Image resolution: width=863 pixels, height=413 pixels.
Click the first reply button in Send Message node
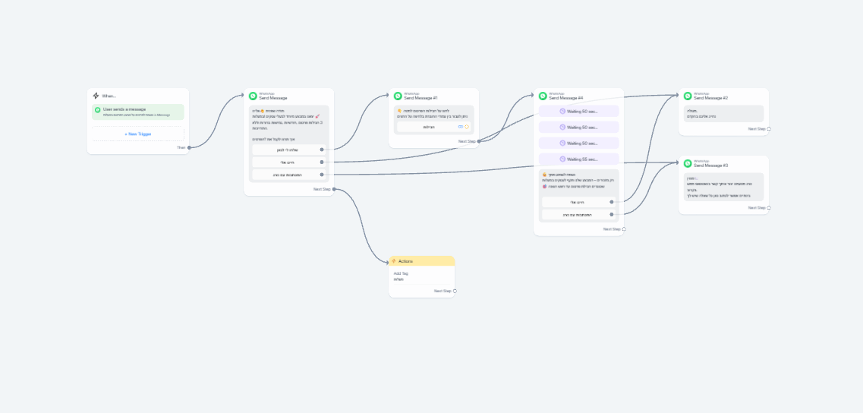285,150
